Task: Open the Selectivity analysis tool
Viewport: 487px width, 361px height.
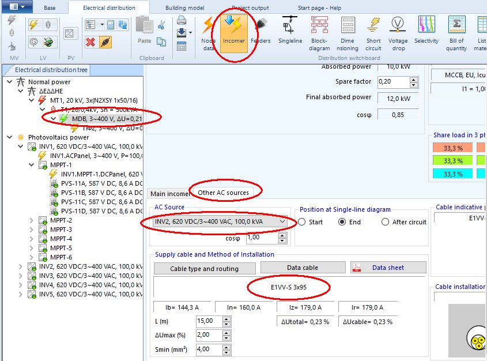Action: coord(426,33)
